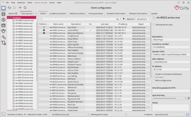The image size is (191, 117).
Task: Click the MAC address field
Action: 171,62
